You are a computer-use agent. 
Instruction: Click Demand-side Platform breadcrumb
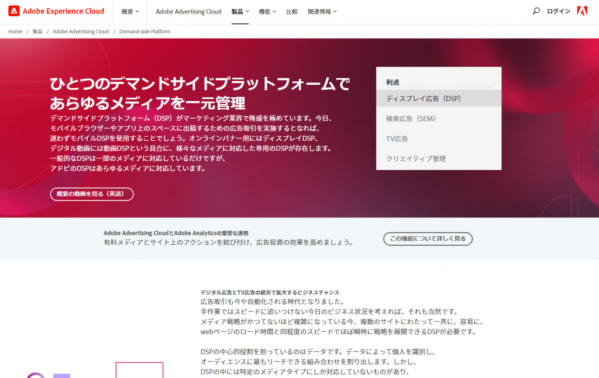coord(145,32)
